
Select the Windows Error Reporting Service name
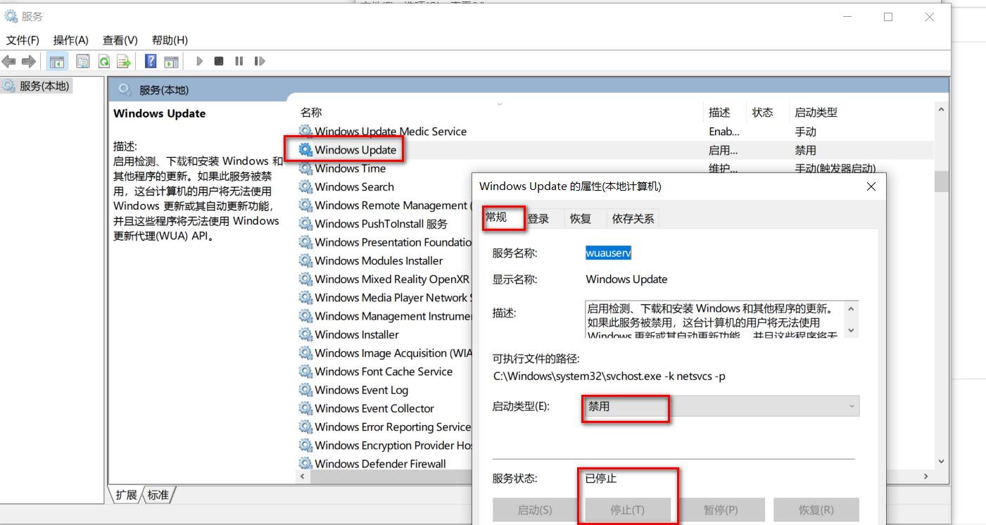pyautogui.click(x=393, y=426)
